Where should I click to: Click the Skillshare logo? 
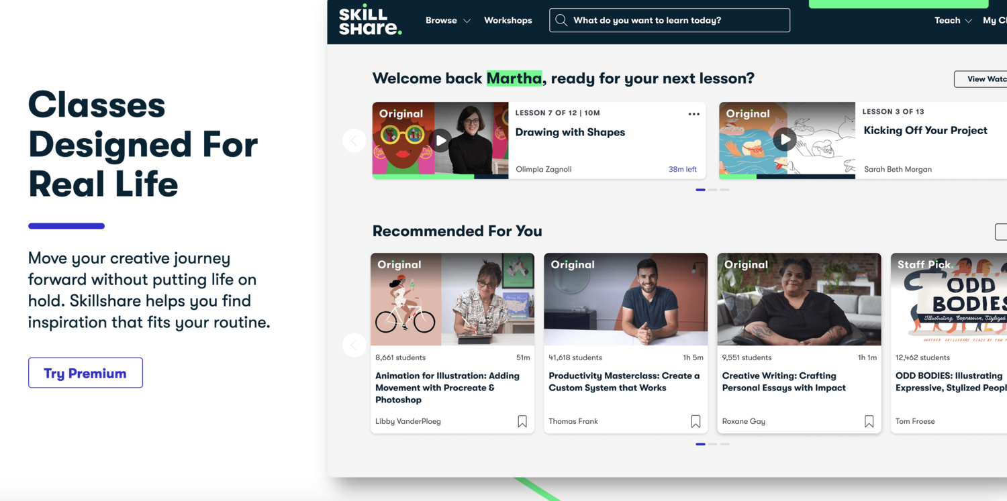[370, 21]
